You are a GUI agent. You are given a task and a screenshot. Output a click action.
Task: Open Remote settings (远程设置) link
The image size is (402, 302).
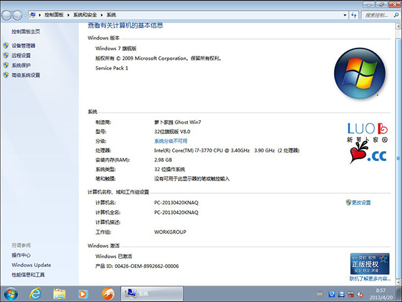[21, 55]
